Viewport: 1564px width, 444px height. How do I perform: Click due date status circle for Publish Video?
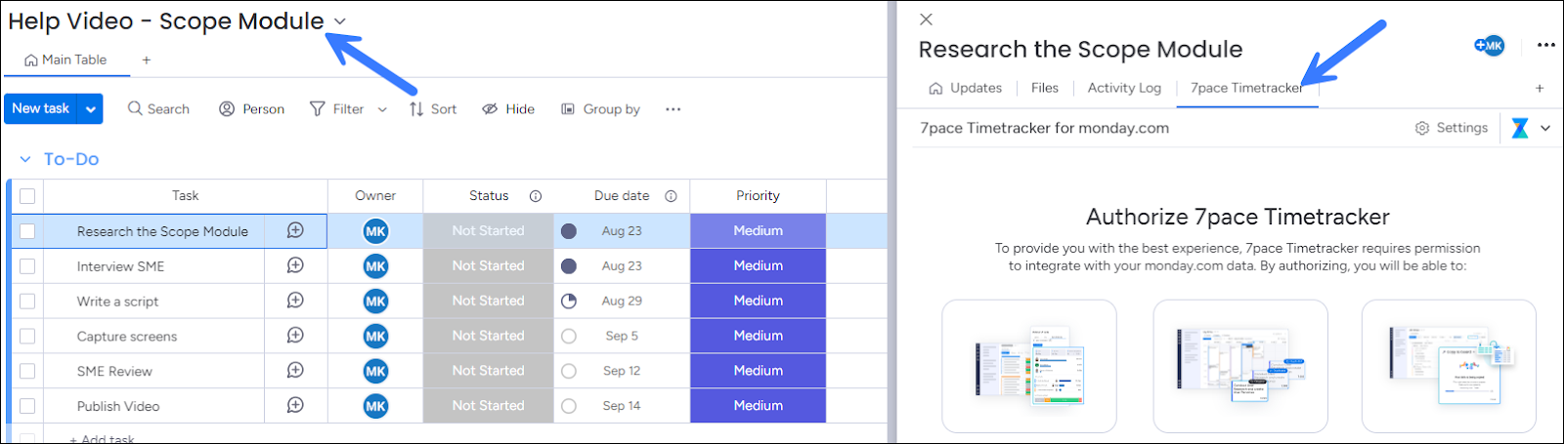(x=569, y=406)
